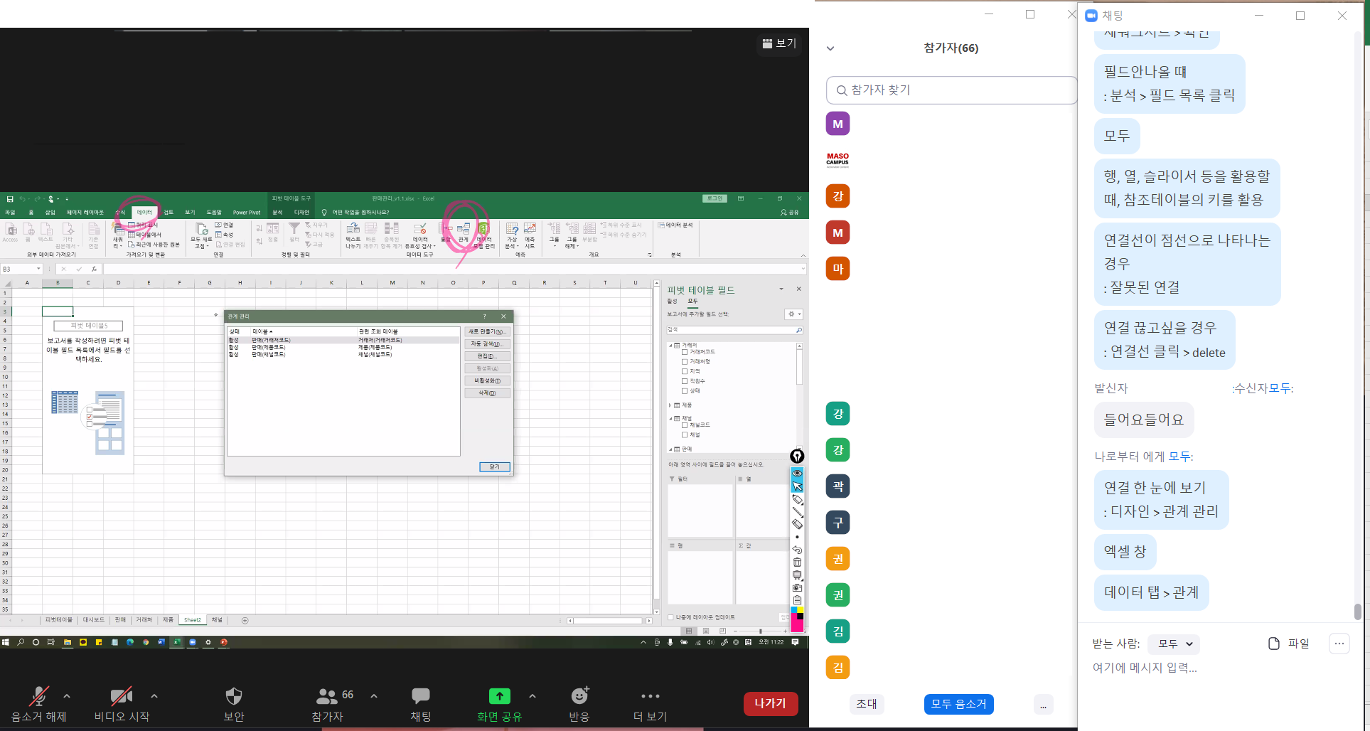Check the 지역 field checkbox
The height and width of the screenshot is (731, 1370).
(685, 371)
